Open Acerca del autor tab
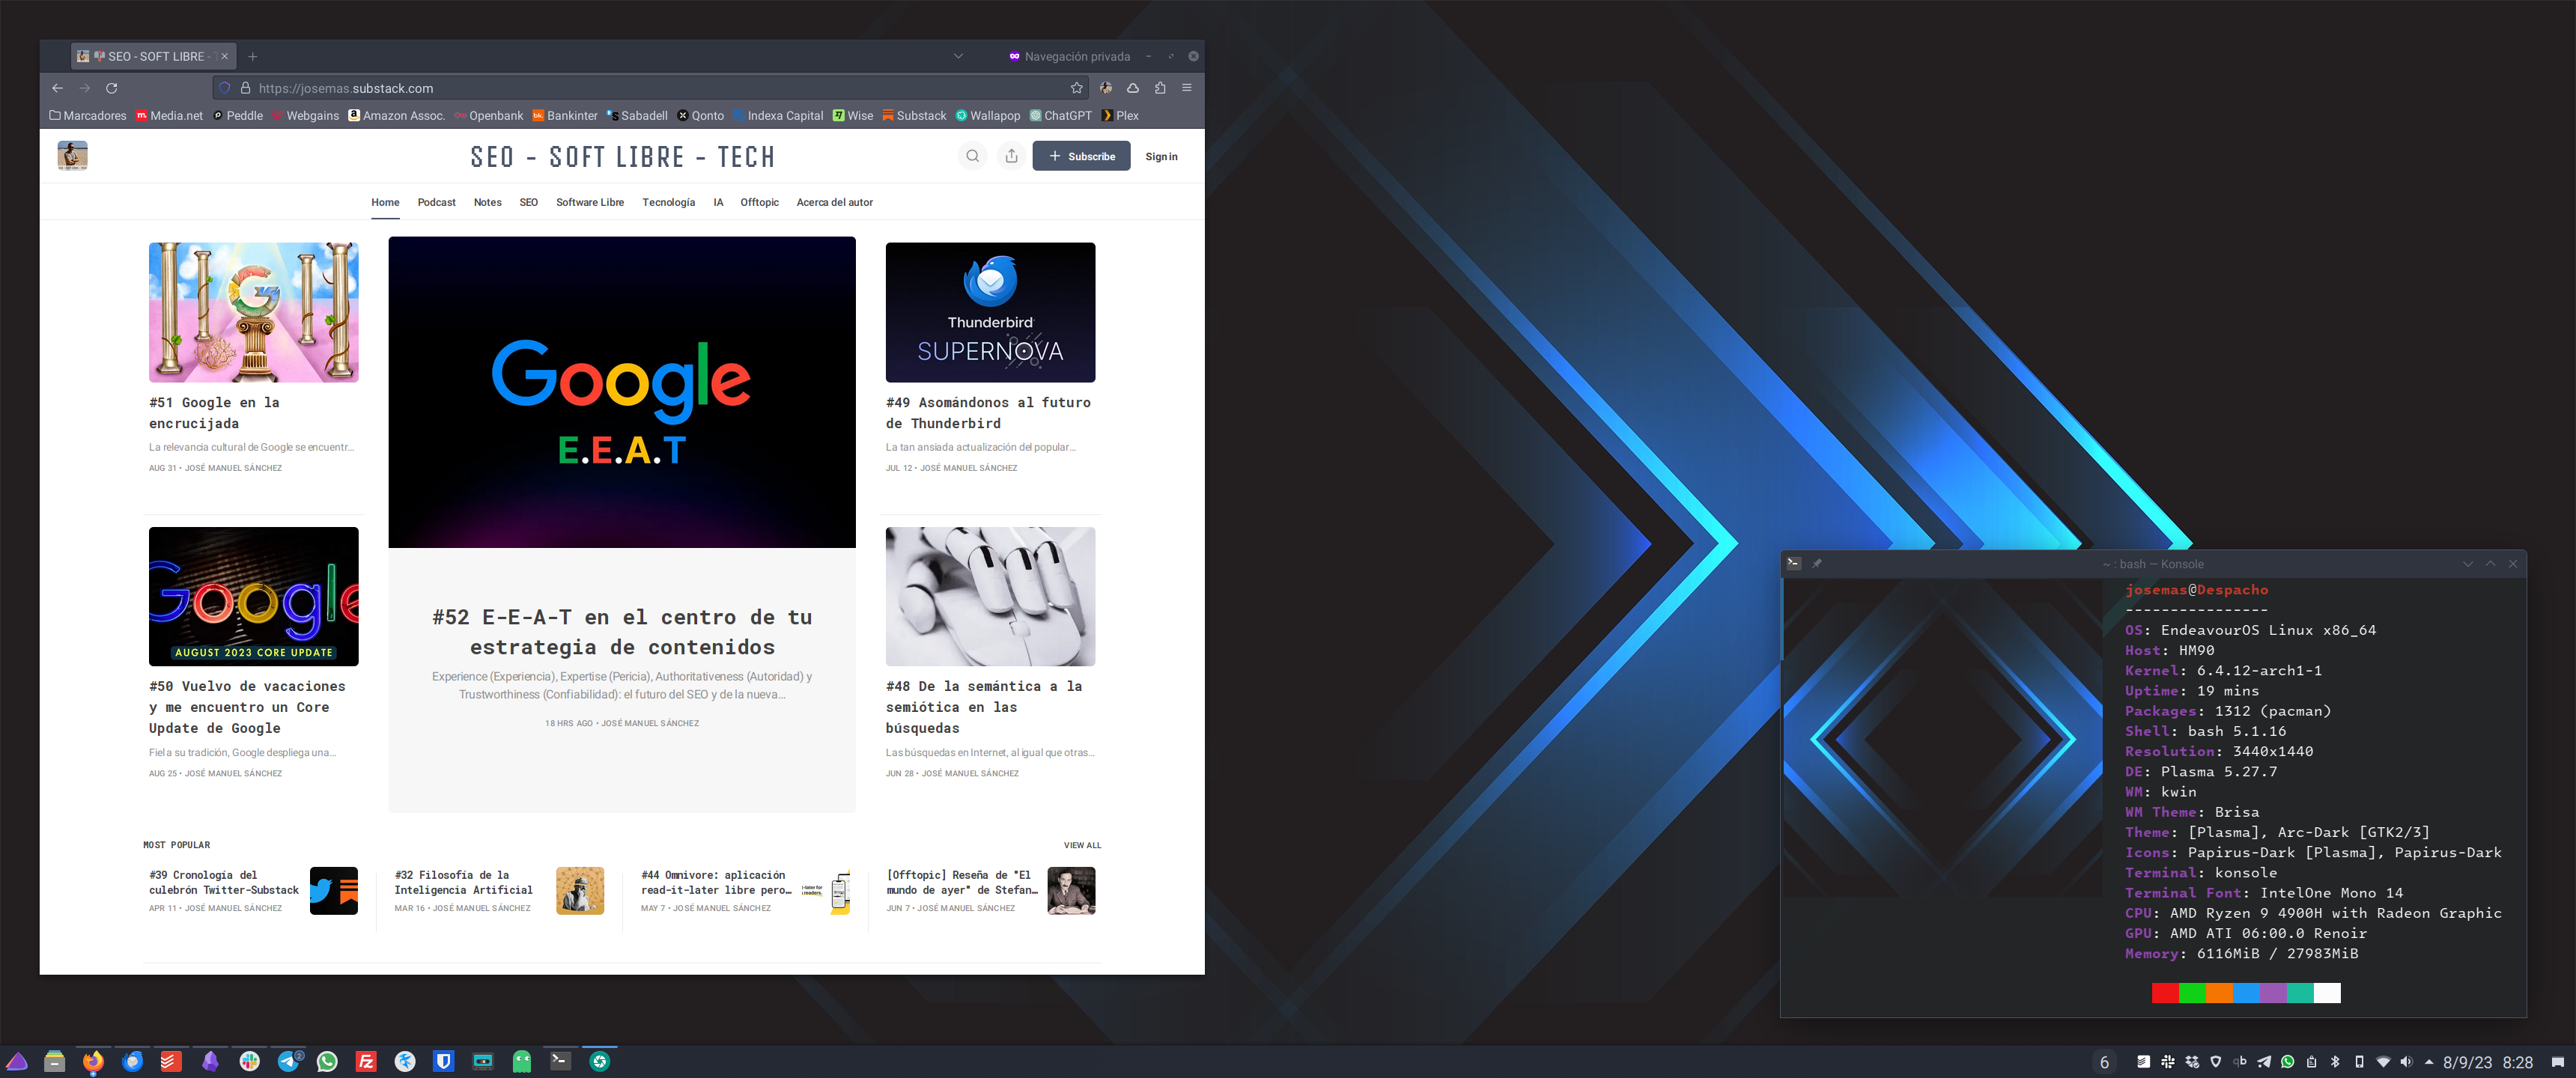This screenshot has width=2576, height=1078. (834, 202)
